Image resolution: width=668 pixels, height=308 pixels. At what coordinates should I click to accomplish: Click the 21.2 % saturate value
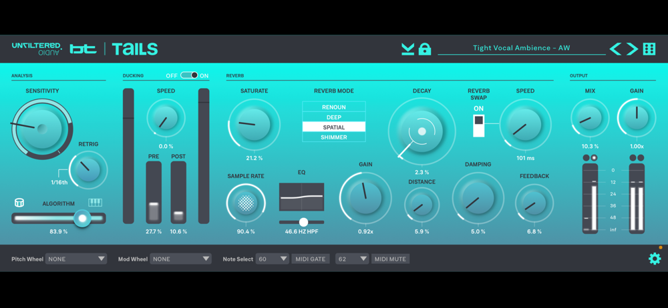coord(254,158)
